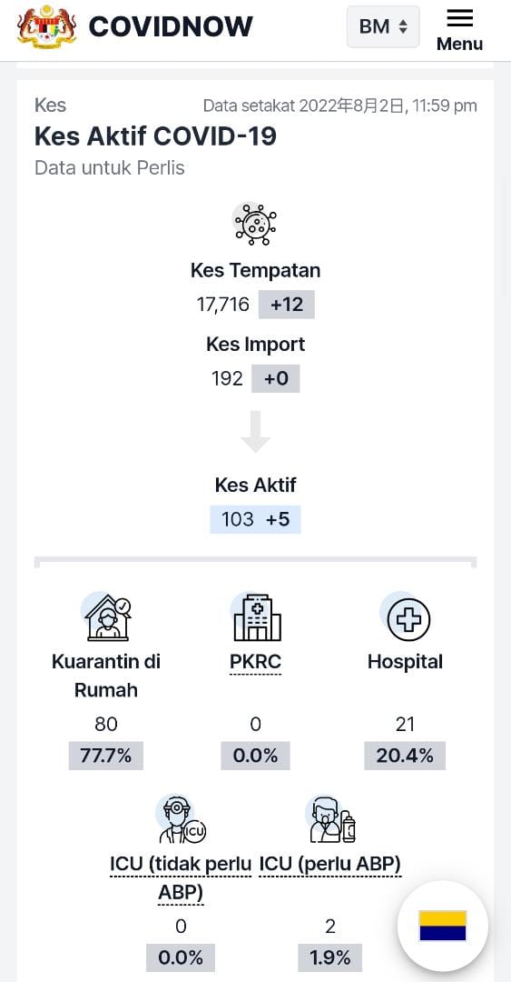Click the COVIDNOW title link

click(171, 26)
